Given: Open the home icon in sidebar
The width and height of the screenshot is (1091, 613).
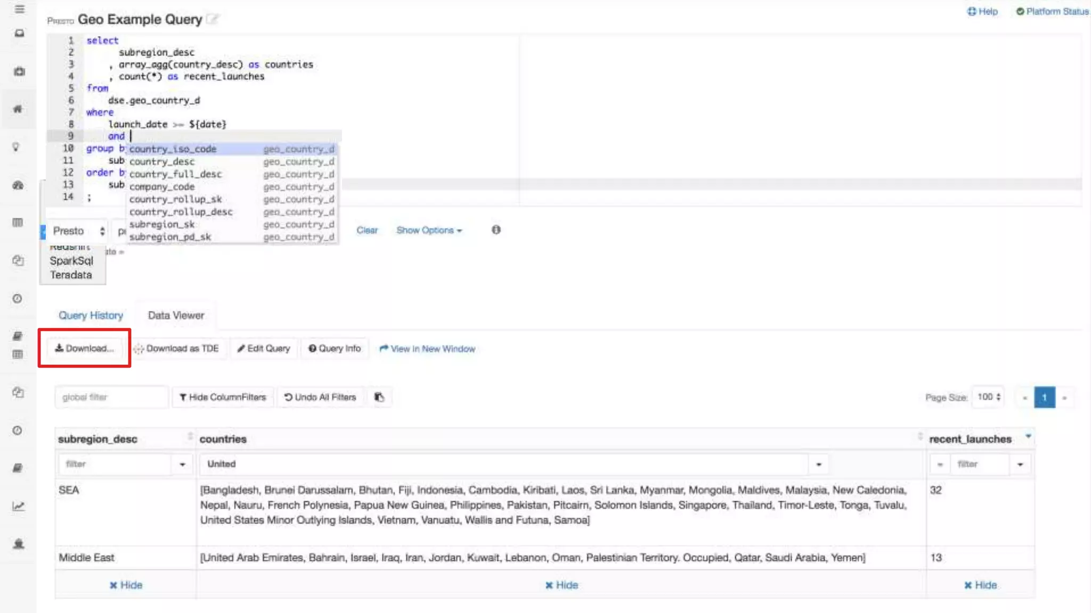Looking at the screenshot, I should [18, 109].
